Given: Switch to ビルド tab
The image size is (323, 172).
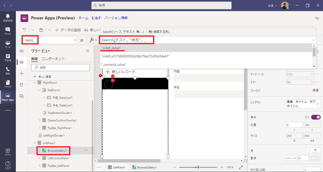Looking at the screenshot, I should point(96,18).
